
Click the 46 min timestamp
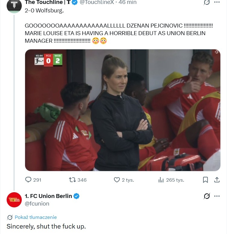point(128,2)
